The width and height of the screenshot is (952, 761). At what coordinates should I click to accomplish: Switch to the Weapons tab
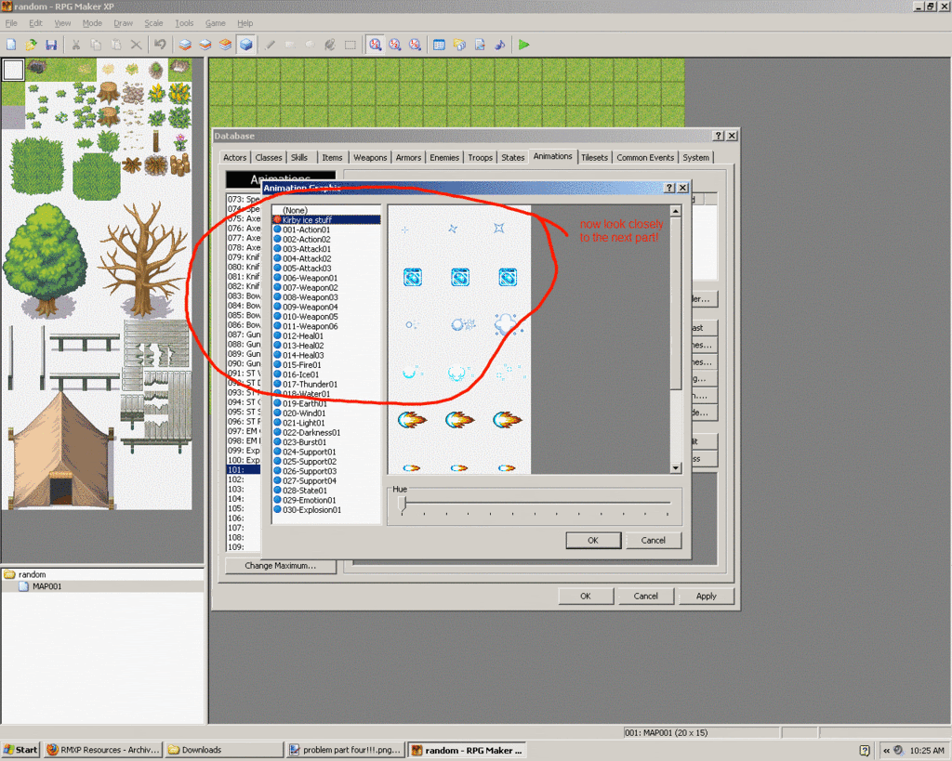tap(370, 158)
